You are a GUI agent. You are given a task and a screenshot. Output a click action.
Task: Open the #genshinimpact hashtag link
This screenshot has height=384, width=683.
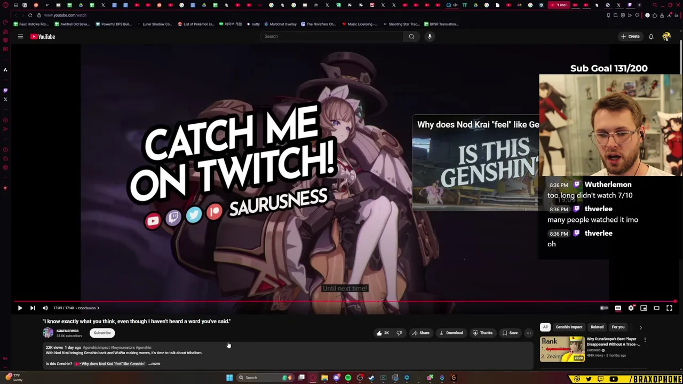[96, 348]
